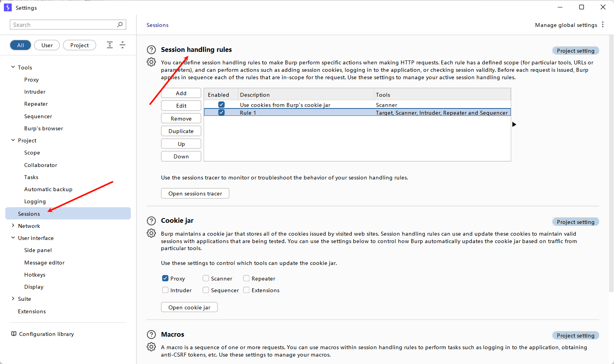Collapse the Tools tree node
The height and width of the screenshot is (364, 614).
coord(13,67)
